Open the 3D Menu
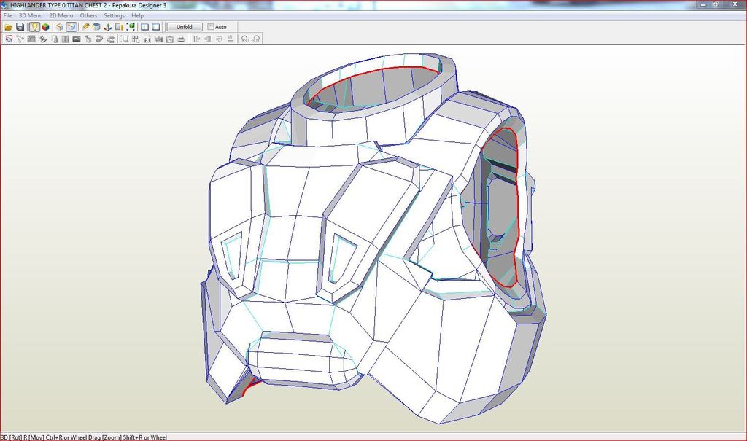This screenshot has height=441, width=747. 30,15
